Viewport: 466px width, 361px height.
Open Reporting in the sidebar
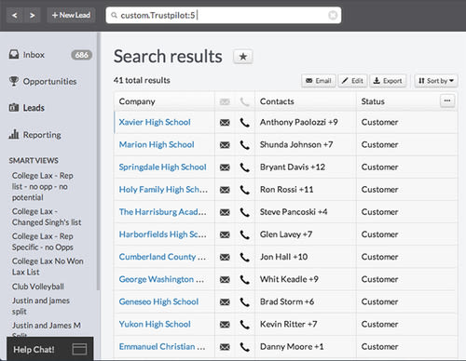(x=34, y=135)
